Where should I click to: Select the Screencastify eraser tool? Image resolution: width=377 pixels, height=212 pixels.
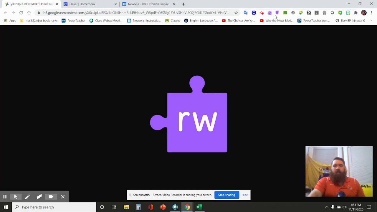tap(39, 197)
